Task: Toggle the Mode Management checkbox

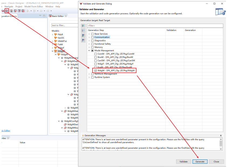Action: click(x=92, y=51)
